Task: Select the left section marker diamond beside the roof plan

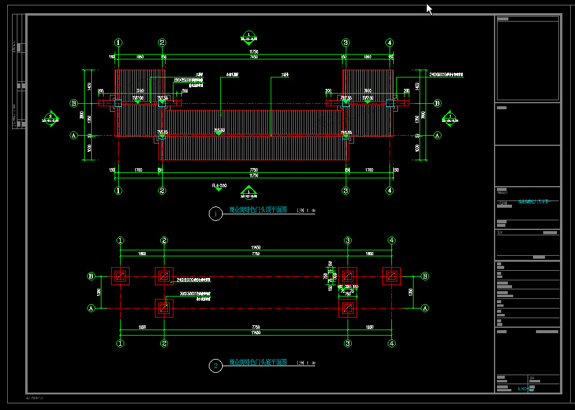Action: [x=51, y=118]
